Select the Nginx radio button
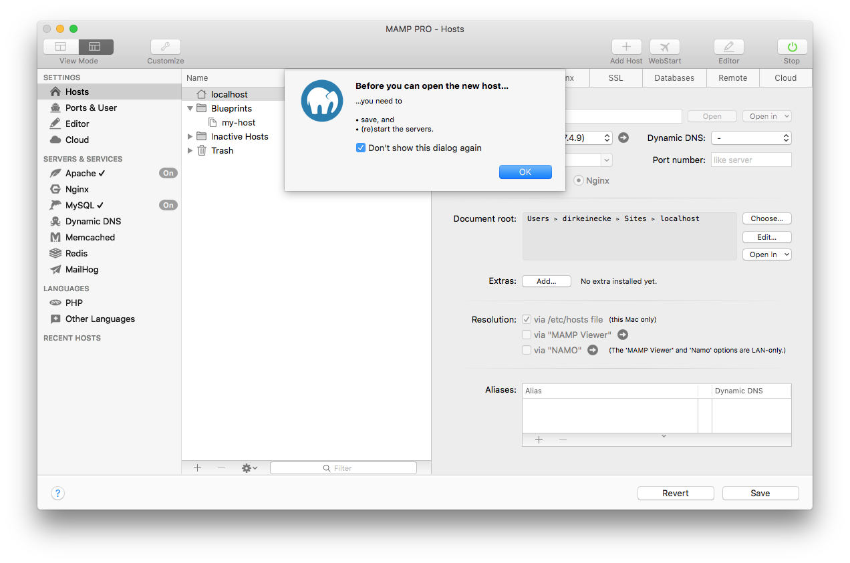 point(578,180)
